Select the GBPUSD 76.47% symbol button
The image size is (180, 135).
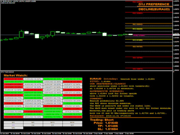[13, 82]
